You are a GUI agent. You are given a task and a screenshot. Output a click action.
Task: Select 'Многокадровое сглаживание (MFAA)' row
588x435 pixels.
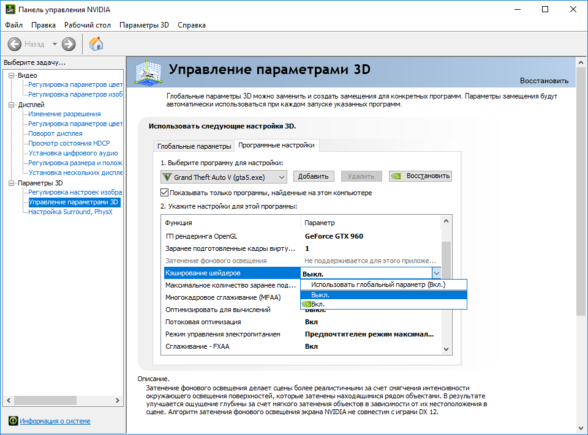(x=232, y=297)
